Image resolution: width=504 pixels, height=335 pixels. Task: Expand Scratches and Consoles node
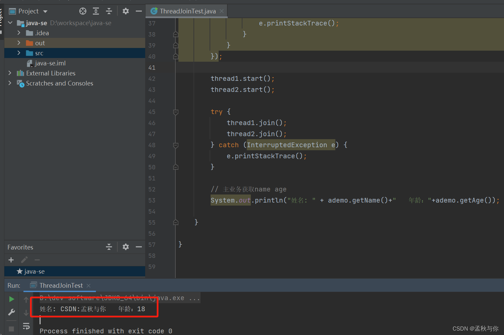tap(10, 83)
